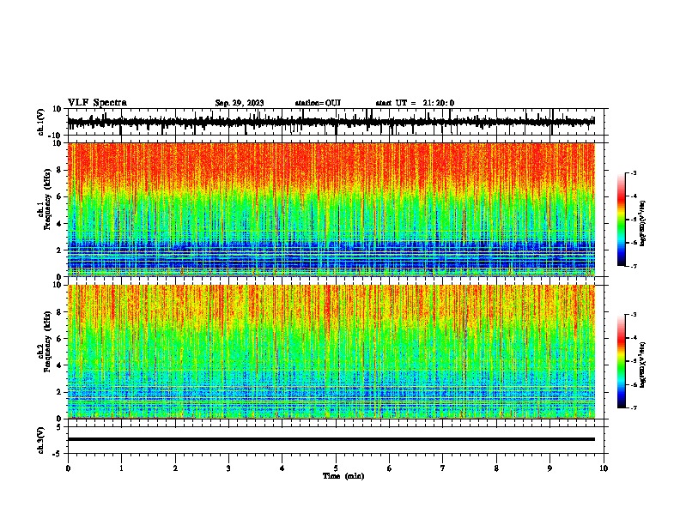Click the time axis tick label "9"
This screenshot has width=680, height=525.
[x=549, y=468]
